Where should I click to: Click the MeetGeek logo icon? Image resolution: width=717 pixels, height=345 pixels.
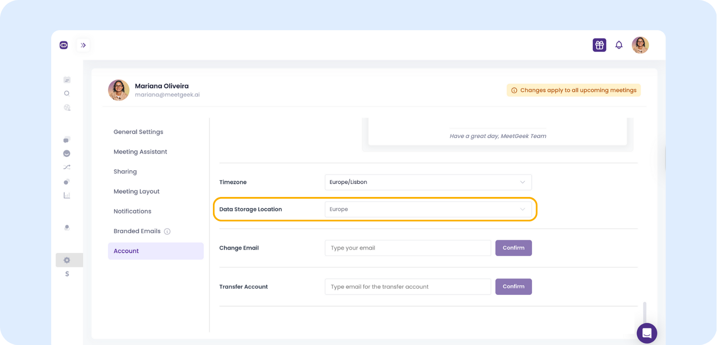click(x=64, y=45)
